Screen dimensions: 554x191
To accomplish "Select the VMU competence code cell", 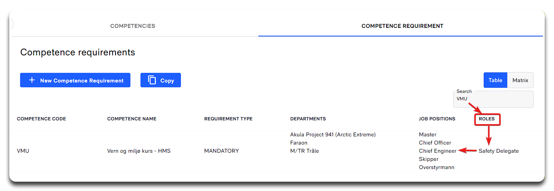I will point(23,151).
